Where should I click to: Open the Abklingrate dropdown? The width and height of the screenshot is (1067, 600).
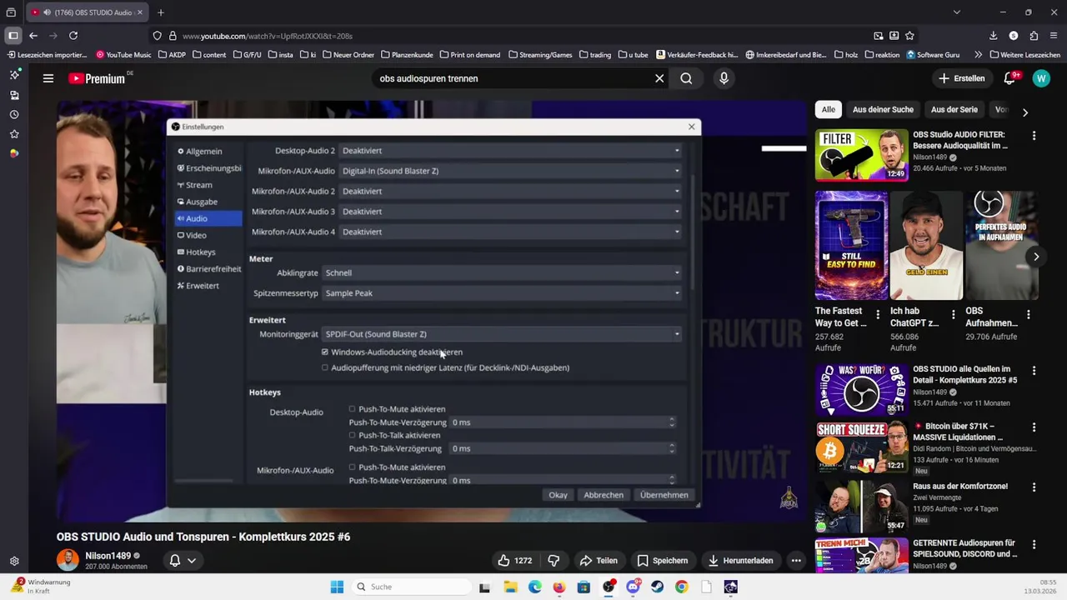pos(502,272)
